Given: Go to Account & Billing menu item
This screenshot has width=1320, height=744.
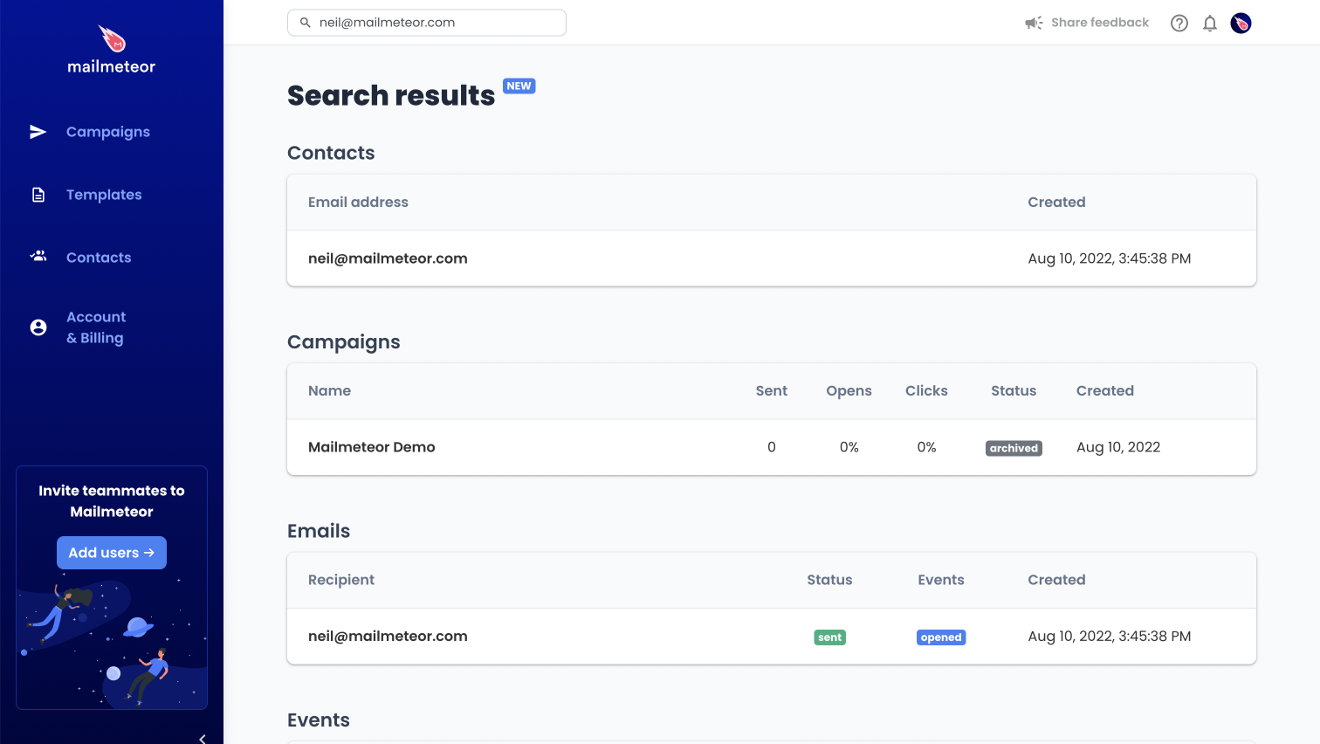Looking at the screenshot, I should [96, 327].
